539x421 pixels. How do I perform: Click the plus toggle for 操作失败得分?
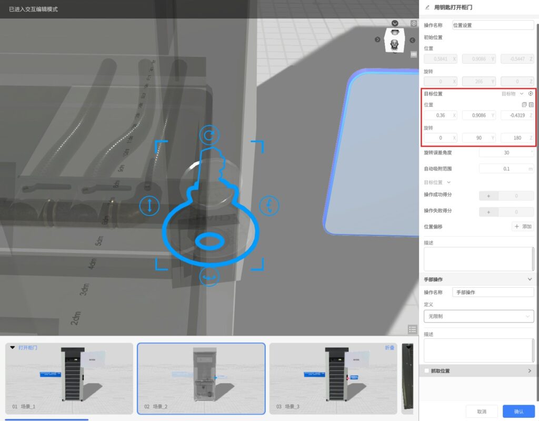tap(488, 212)
